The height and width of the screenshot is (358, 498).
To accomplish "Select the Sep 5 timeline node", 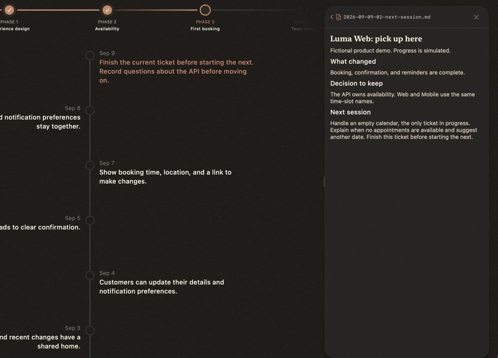I will [90, 220].
